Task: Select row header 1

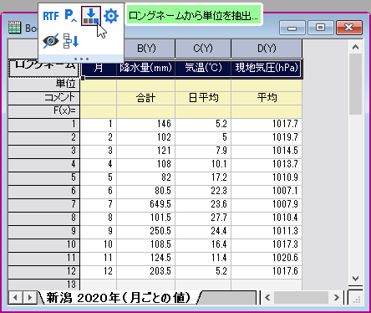Action: click(x=44, y=125)
